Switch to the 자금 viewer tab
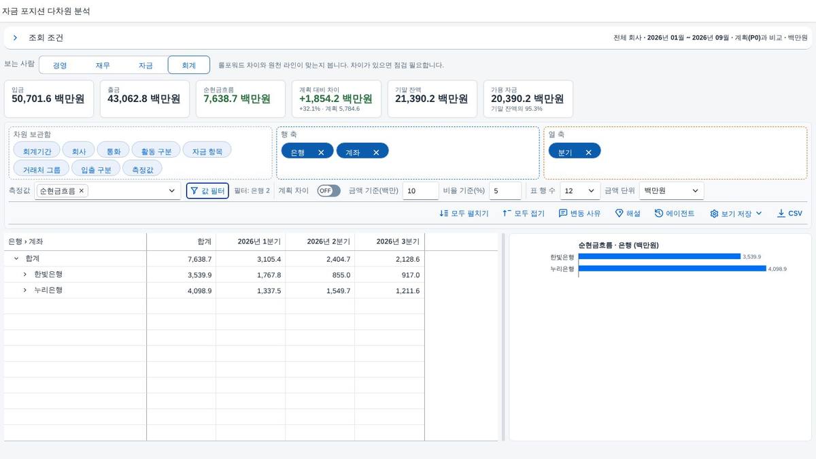Image resolution: width=816 pixels, height=459 pixels. coord(146,65)
